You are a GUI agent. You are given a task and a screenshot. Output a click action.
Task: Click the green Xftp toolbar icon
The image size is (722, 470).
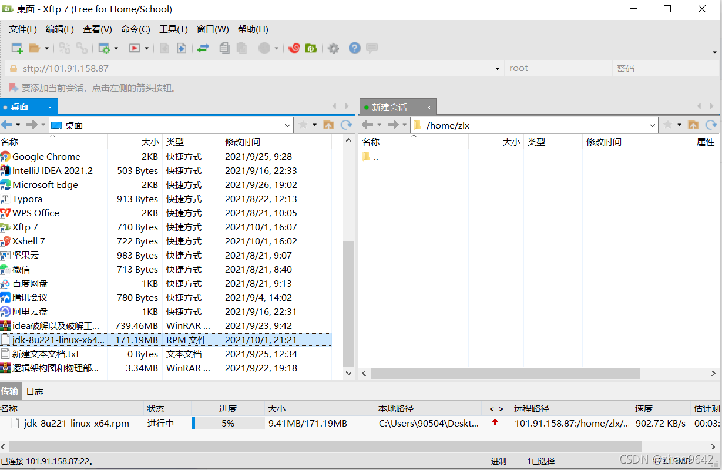(311, 48)
